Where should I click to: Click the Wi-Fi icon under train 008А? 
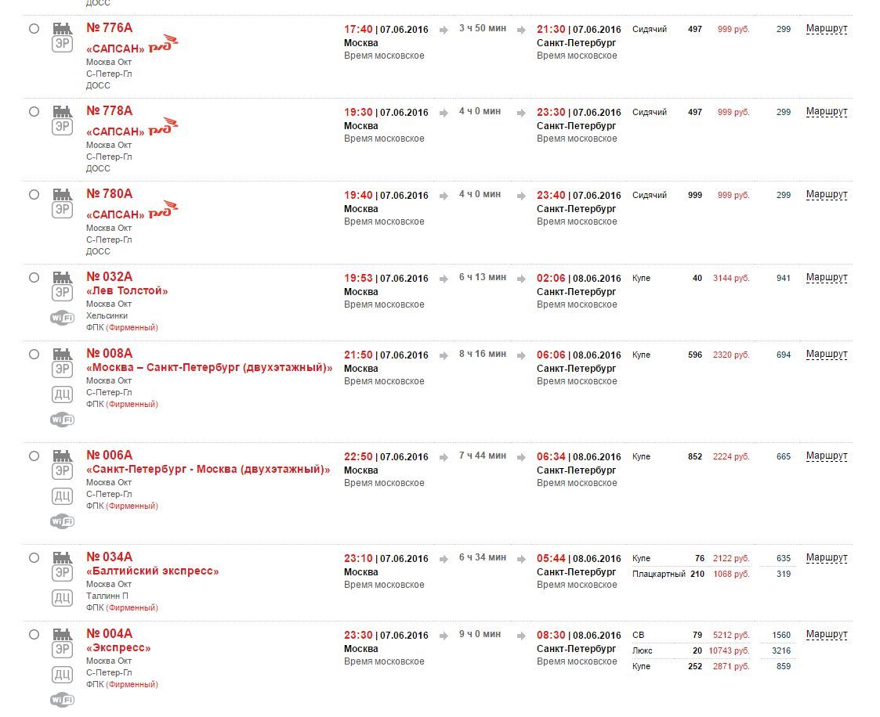pyautogui.click(x=62, y=420)
